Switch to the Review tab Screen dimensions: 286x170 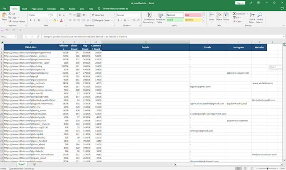coord(72,9)
